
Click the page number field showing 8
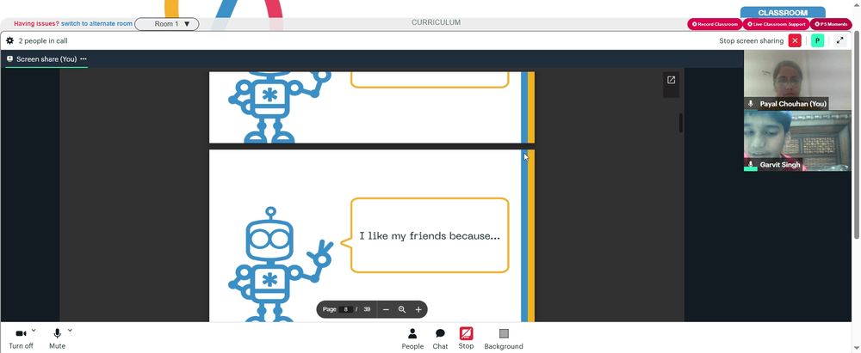point(346,310)
